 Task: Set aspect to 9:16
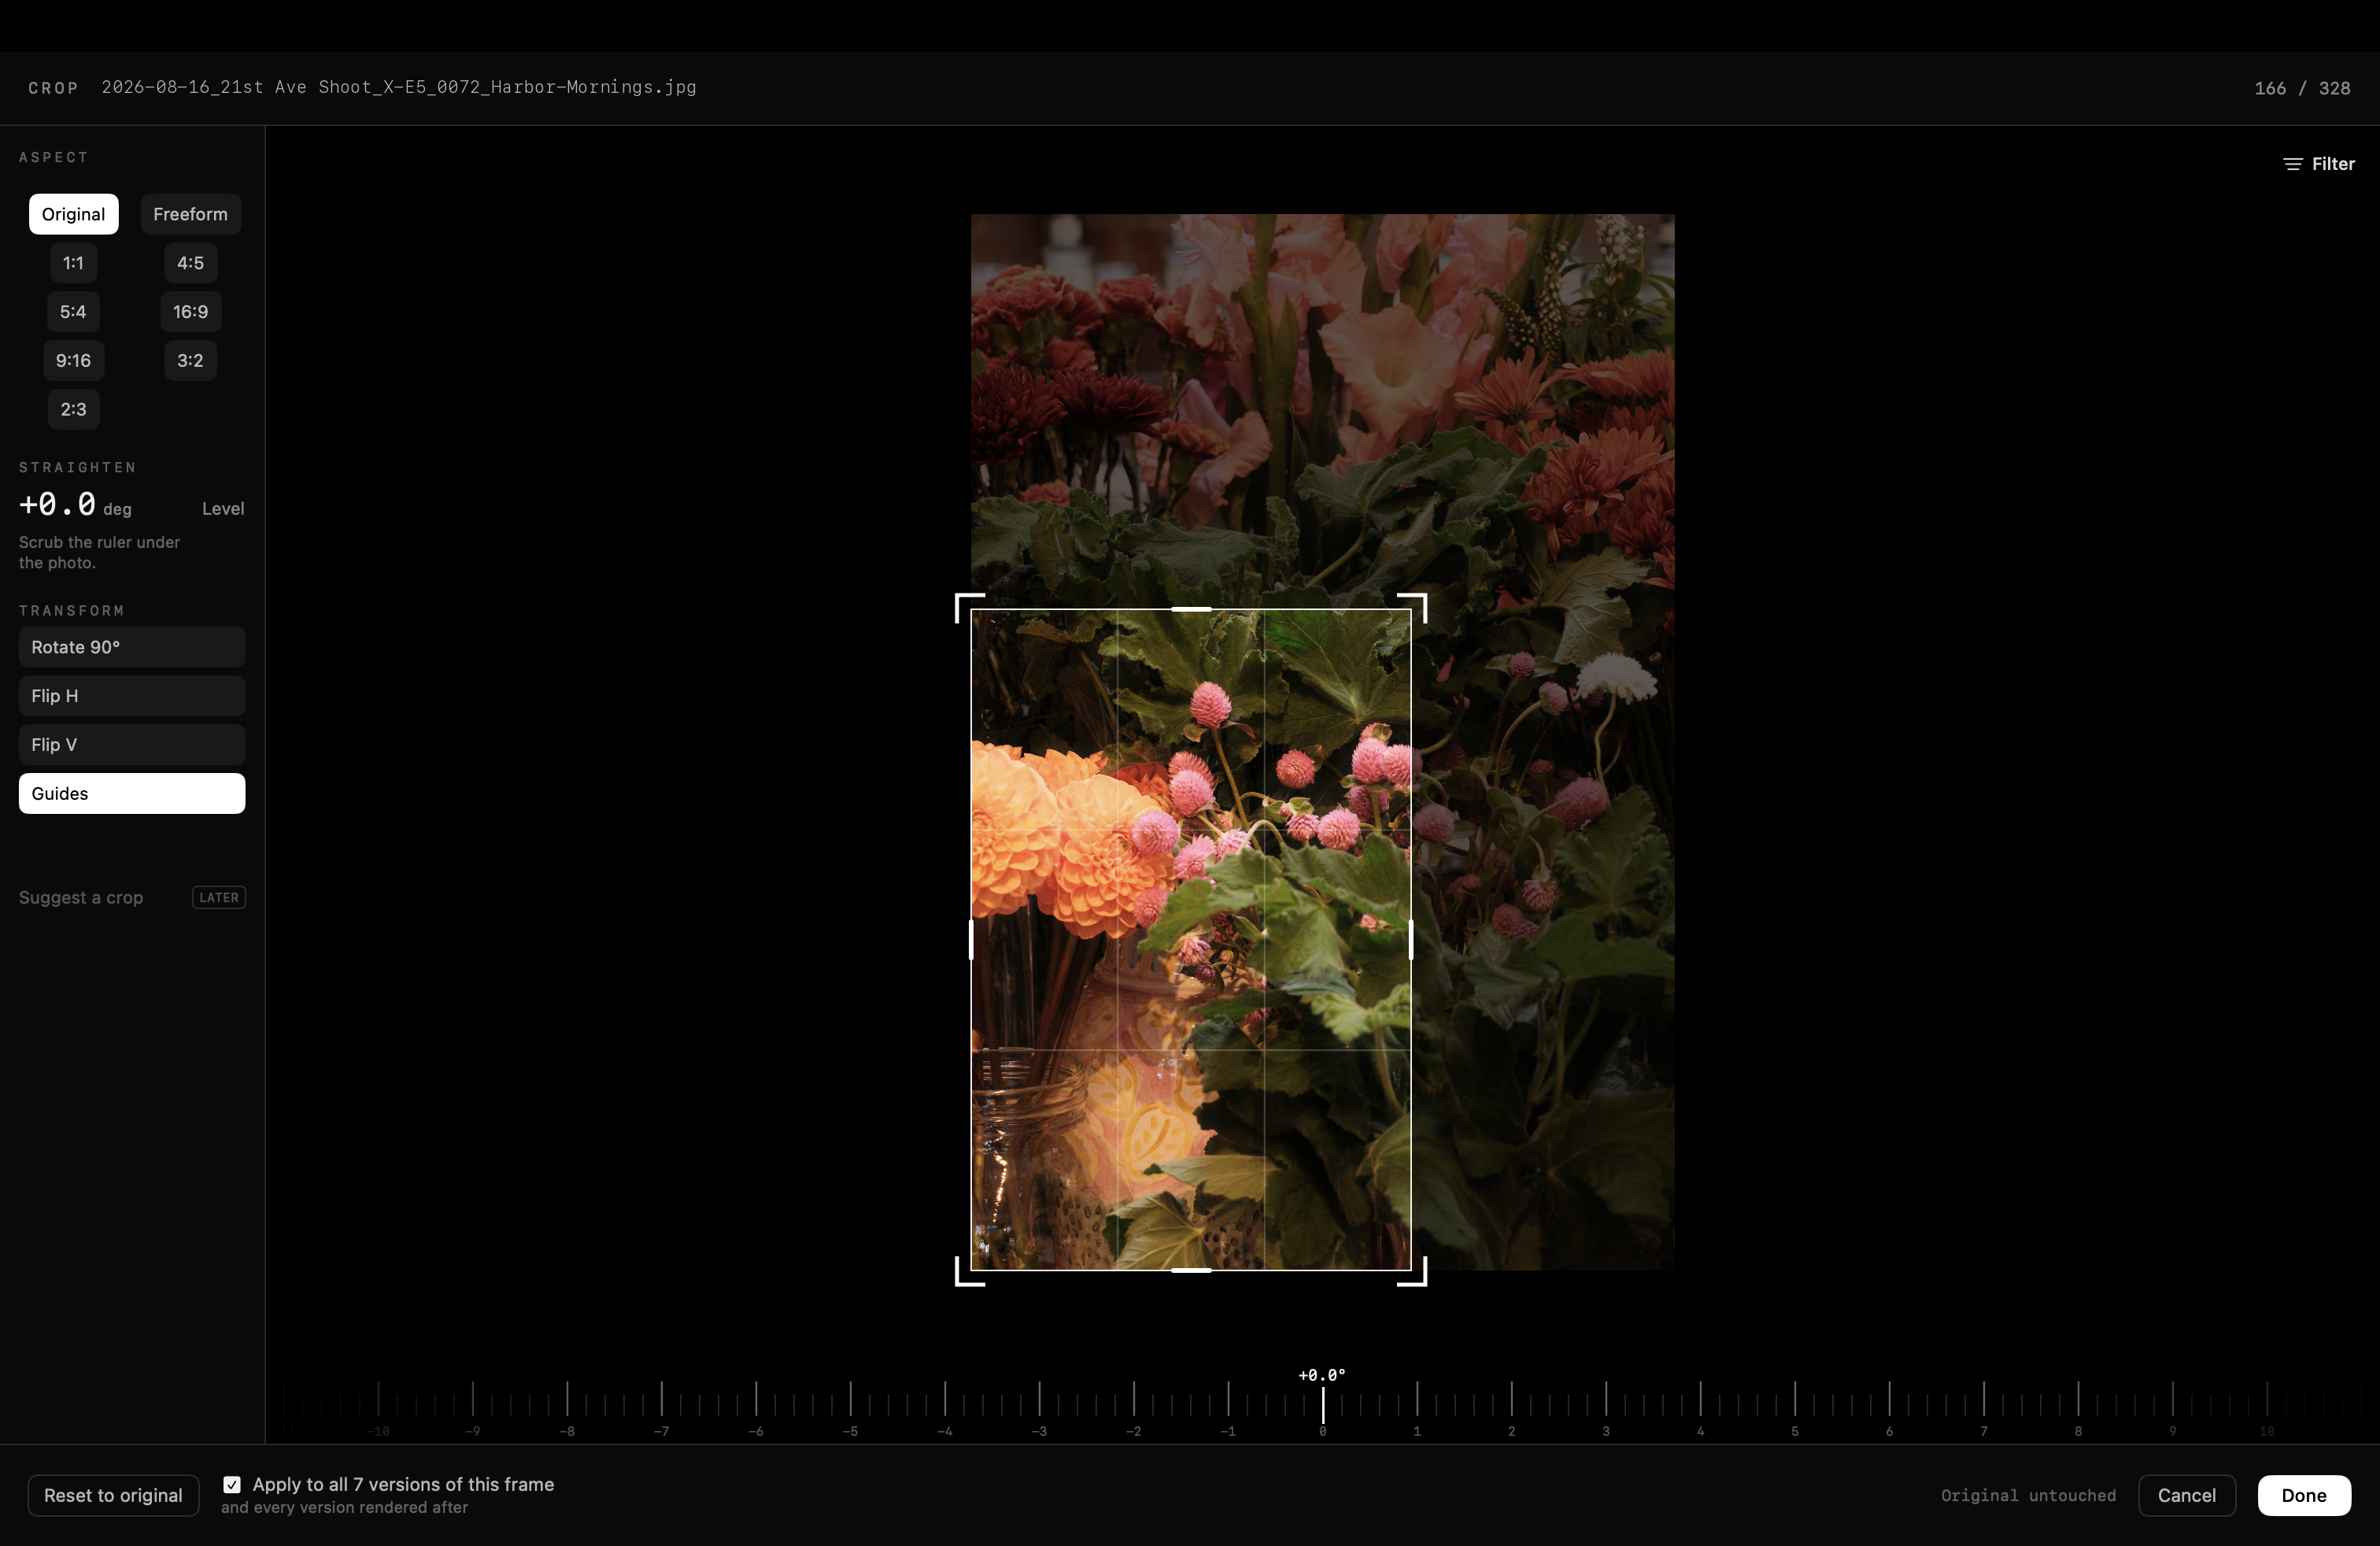point(73,360)
